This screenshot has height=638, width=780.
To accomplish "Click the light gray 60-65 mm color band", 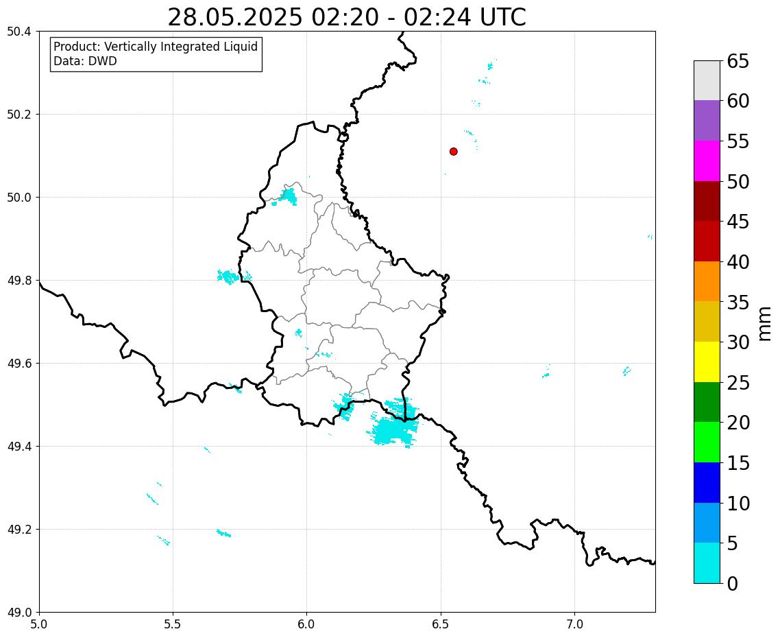I will [707, 81].
